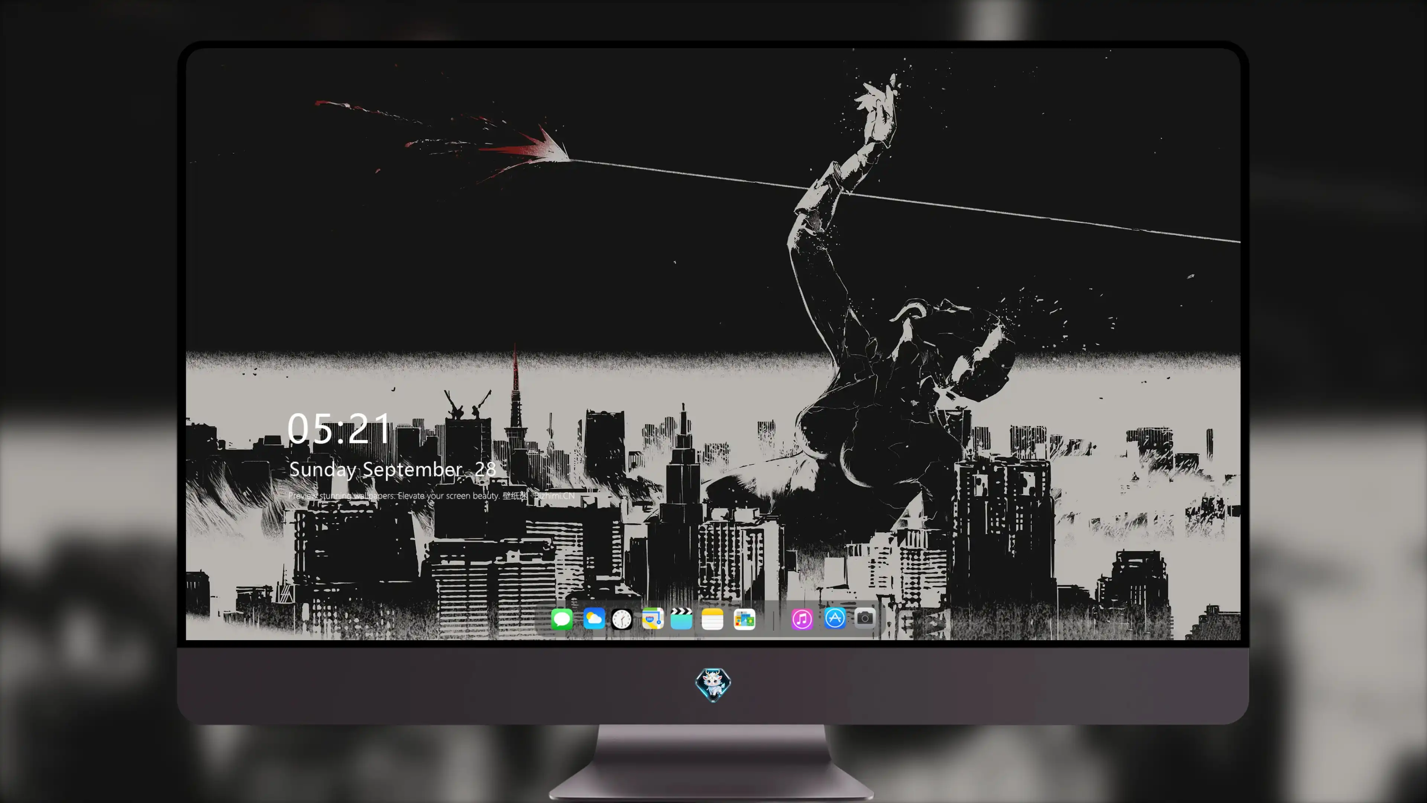Click the dragon mascot logo on monitor chin
Screen dimensions: 1427x803
click(x=713, y=684)
